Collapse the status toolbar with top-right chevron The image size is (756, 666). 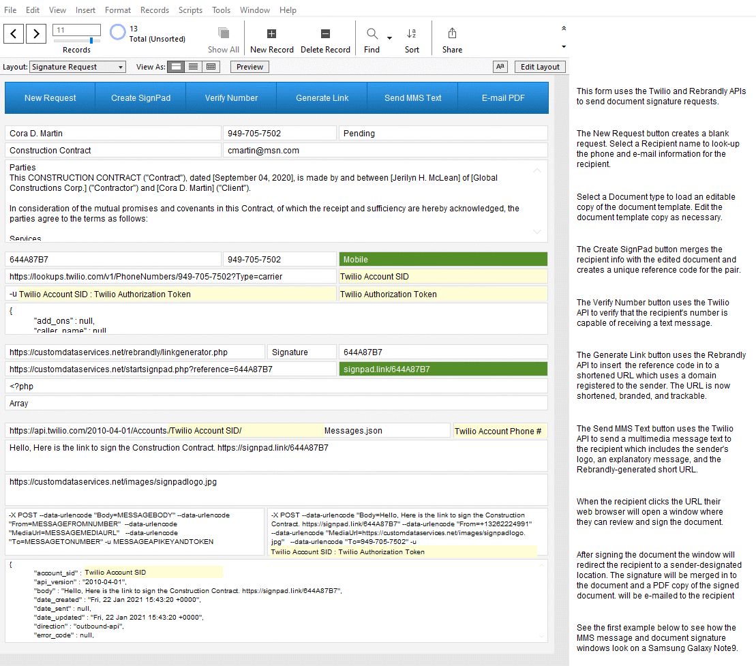tap(563, 28)
